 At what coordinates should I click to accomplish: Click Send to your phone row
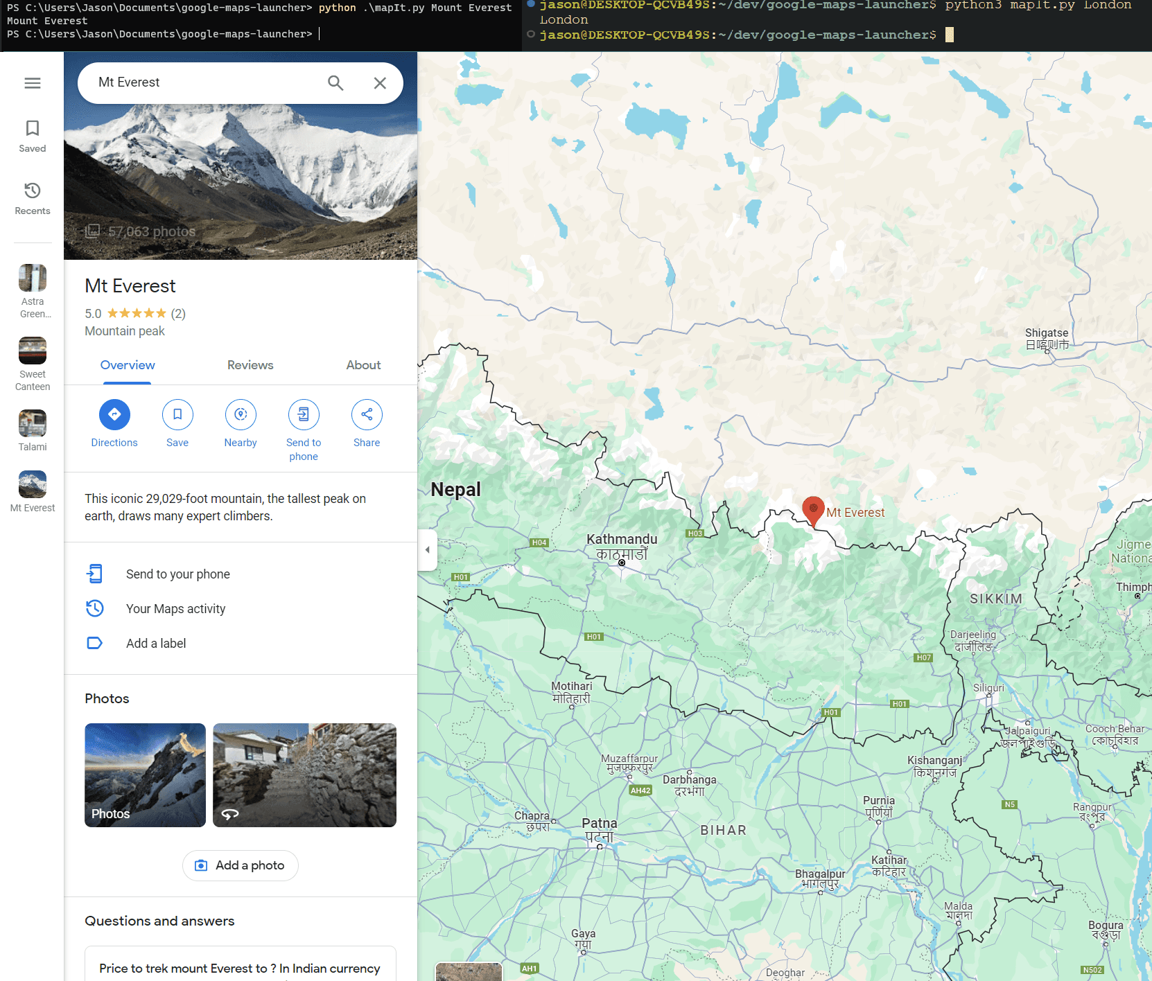pyautogui.click(x=241, y=574)
